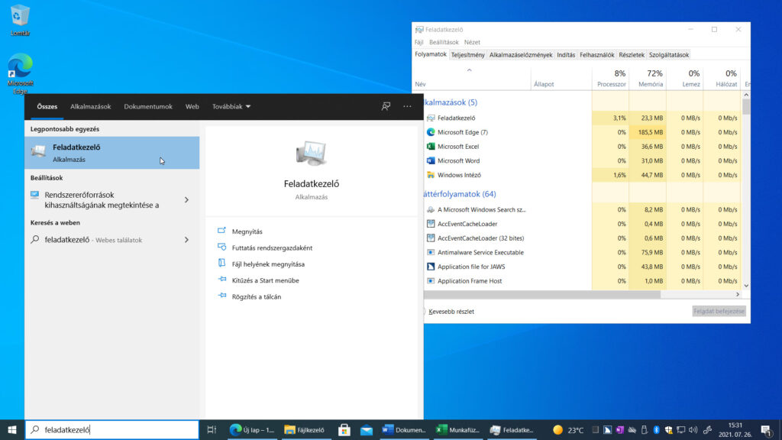Image resolution: width=782 pixels, height=440 pixels.
Task: Open the Fájl menu in Task Manager
Action: 419,43
